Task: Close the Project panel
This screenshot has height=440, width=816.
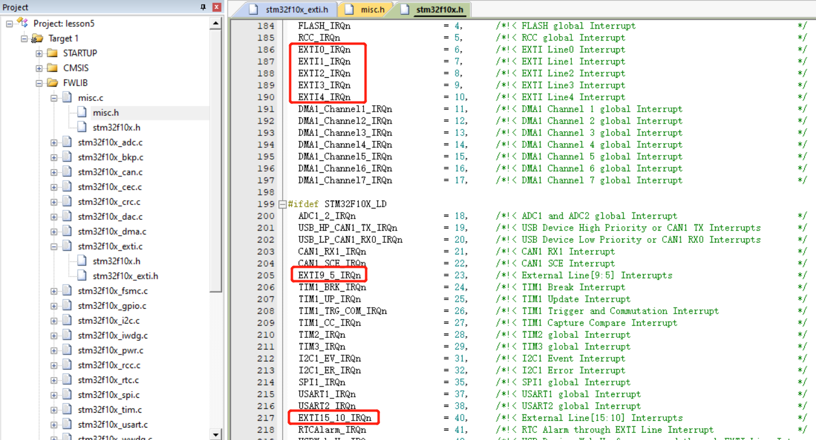Action: coord(217,8)
